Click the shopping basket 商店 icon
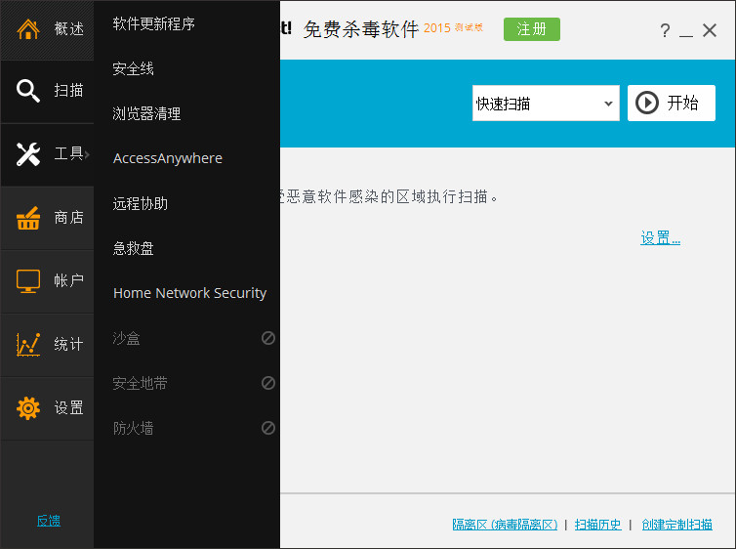This screenshot has width=736, height=549. click(x=28, y=218)
